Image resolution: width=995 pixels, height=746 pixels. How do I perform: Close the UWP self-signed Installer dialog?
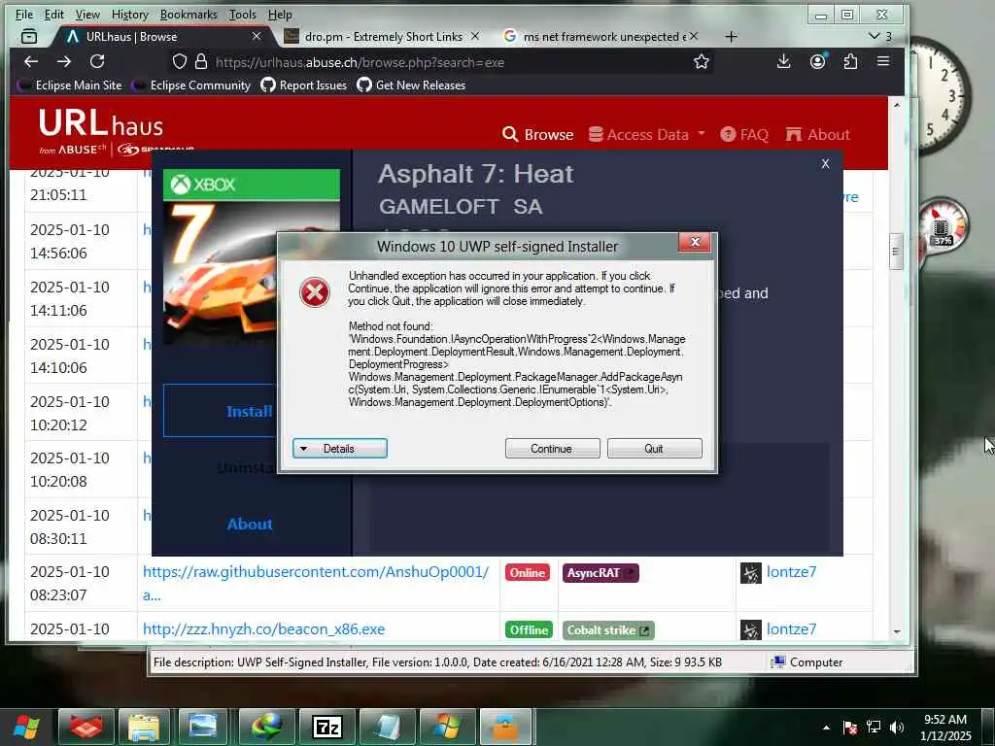click(695, 242)
